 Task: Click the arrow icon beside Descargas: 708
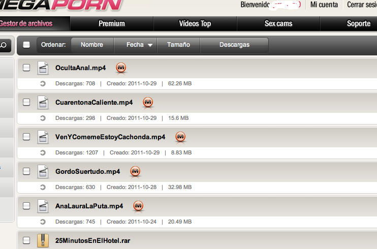(43, 83)
